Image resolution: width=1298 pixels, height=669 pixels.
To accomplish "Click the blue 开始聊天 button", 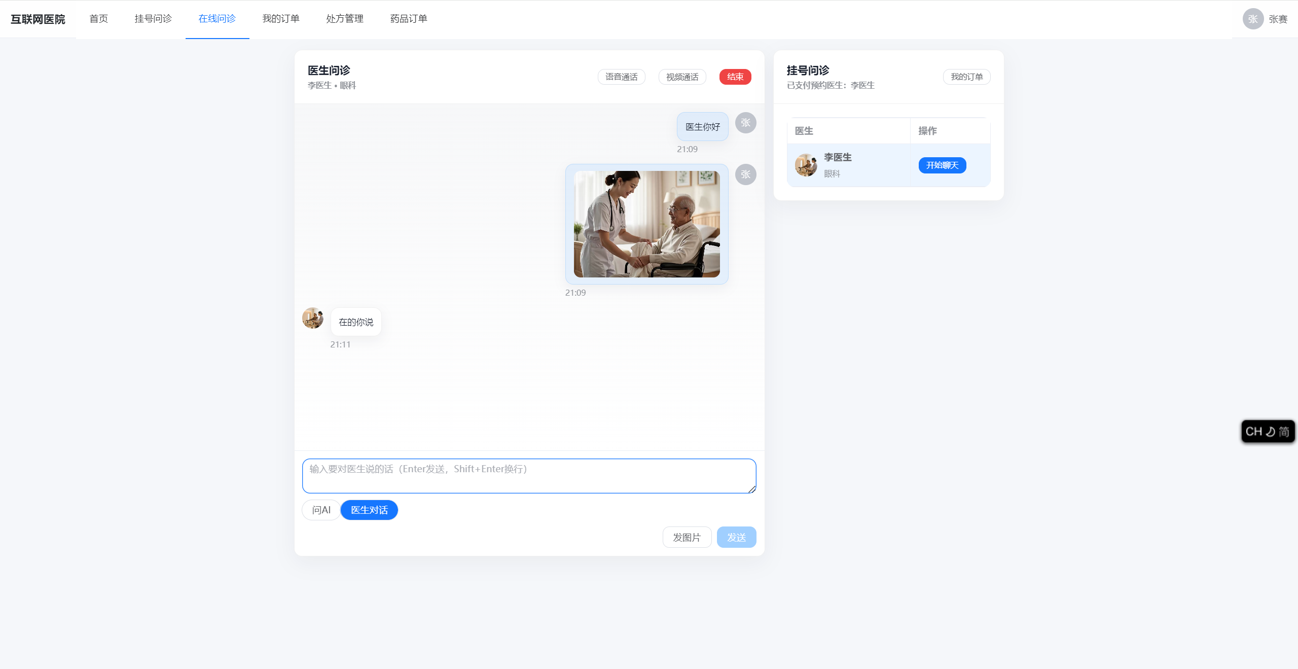I will click(942, 165).
